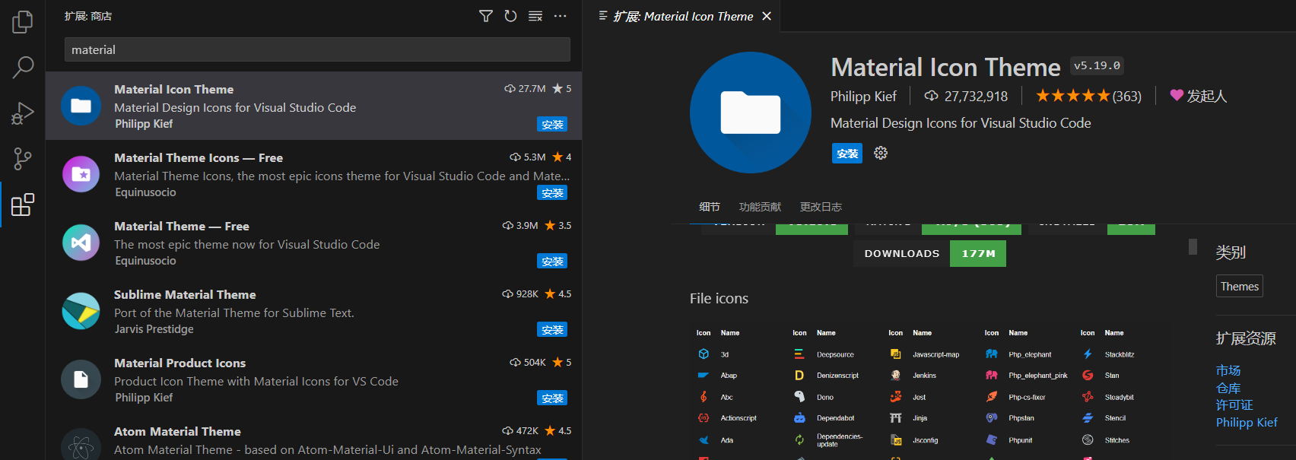Image resolution: width=1296 pixels, height=460 pixels.
Task: Open the Search view in activity bar
Action: click(x=23, y=67)
